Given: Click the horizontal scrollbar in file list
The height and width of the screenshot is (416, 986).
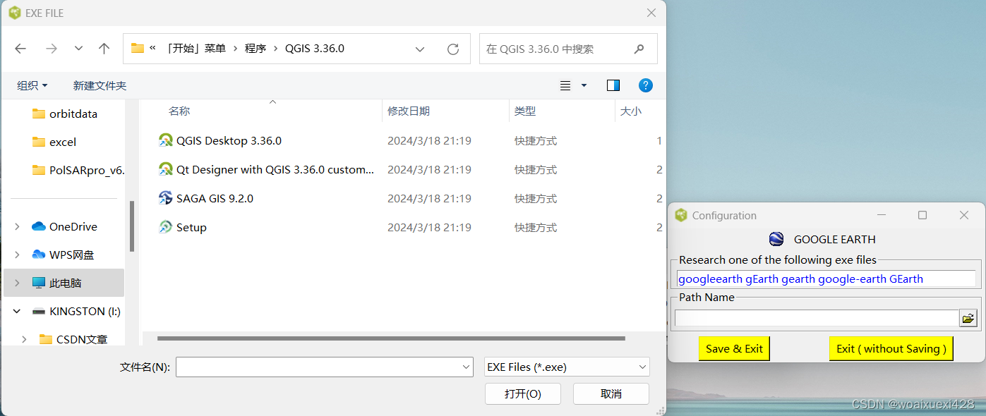Looking at the screenshot, I should (391, 338).
